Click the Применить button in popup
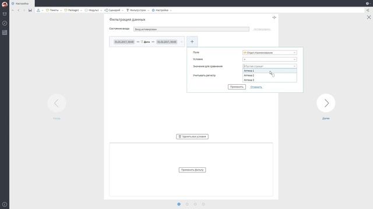The width and height of the screenshot is (373, 209). pos(237,87)
